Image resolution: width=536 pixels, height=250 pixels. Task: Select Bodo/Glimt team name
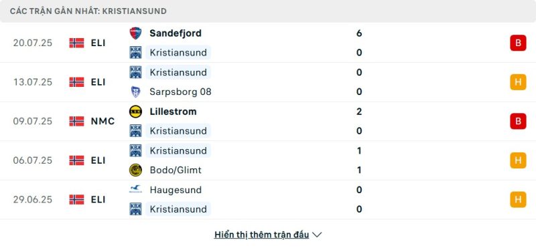point(176,170)
